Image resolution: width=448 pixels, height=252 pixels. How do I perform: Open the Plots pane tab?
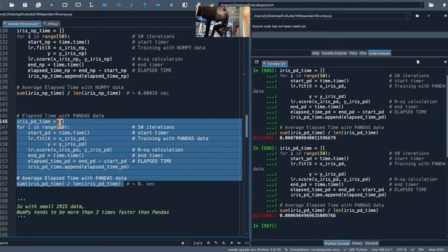[353, 53]
